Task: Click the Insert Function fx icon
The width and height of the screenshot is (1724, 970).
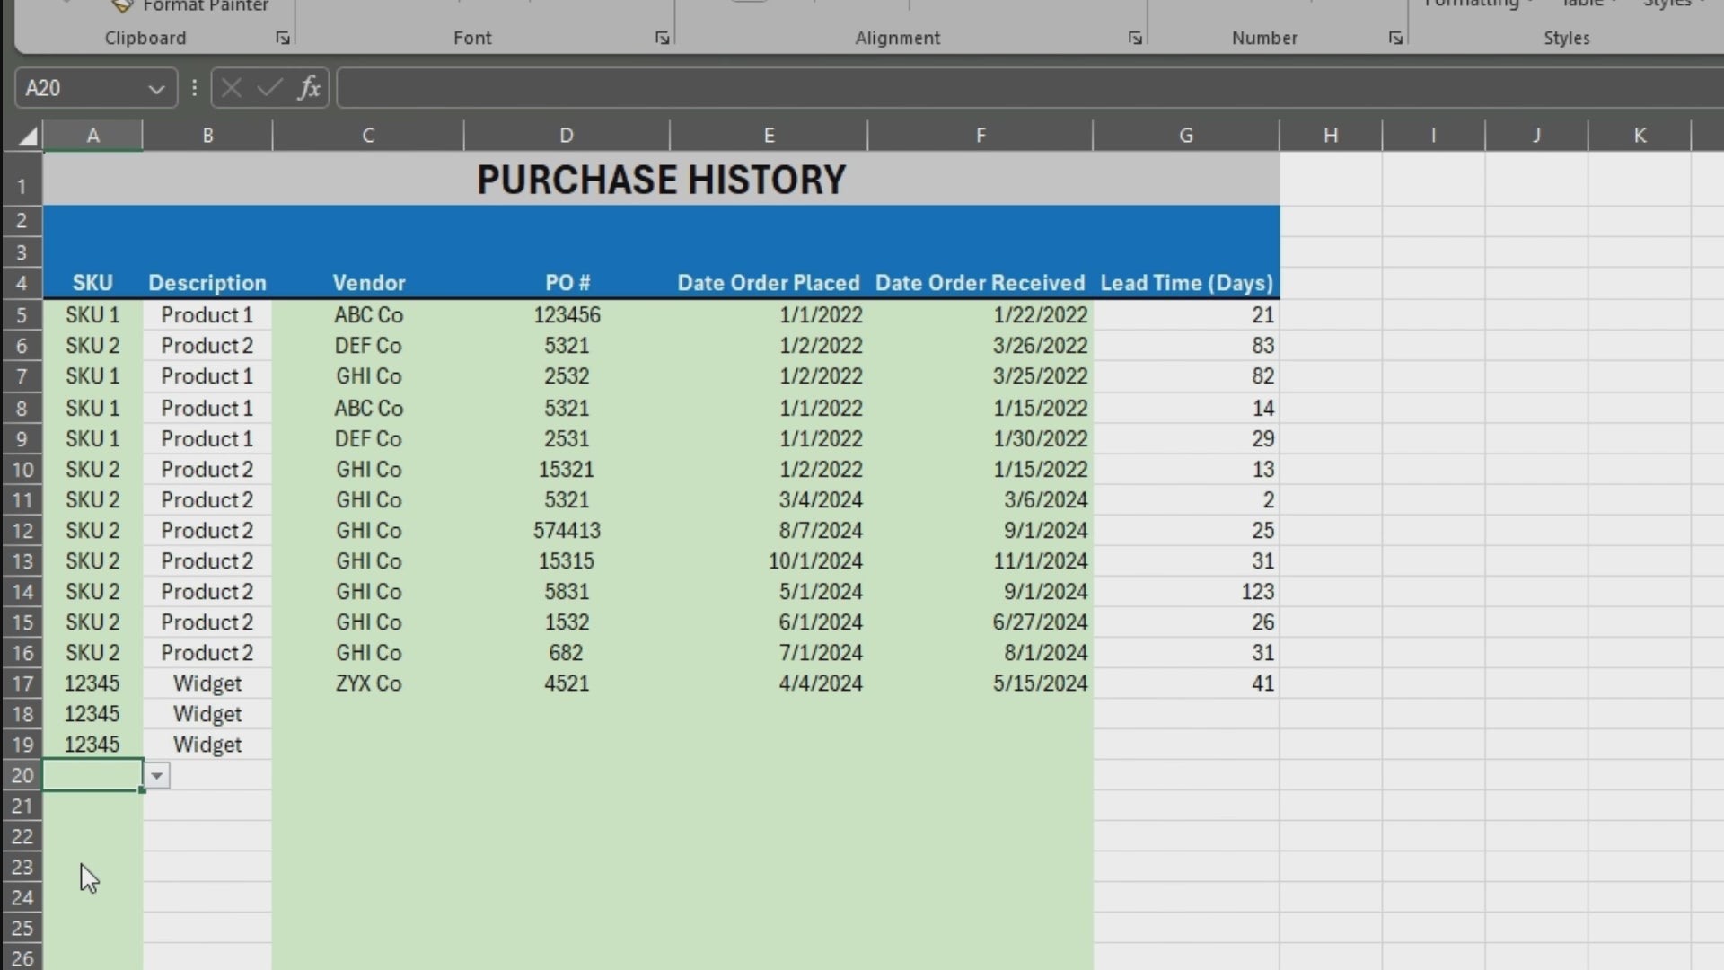Action: (309, 88)
